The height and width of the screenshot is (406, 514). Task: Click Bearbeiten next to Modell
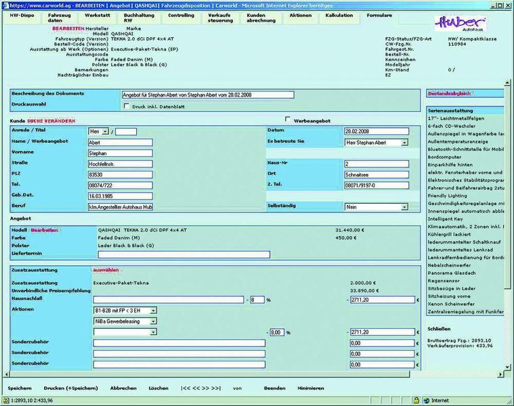(x=44, y=230)
